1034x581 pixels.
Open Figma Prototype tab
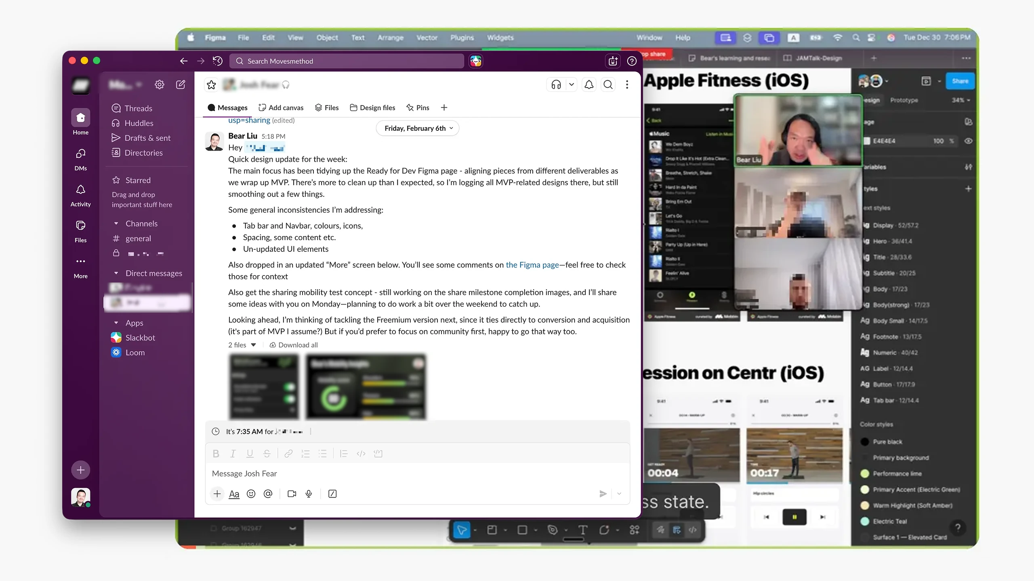point(904,100)
